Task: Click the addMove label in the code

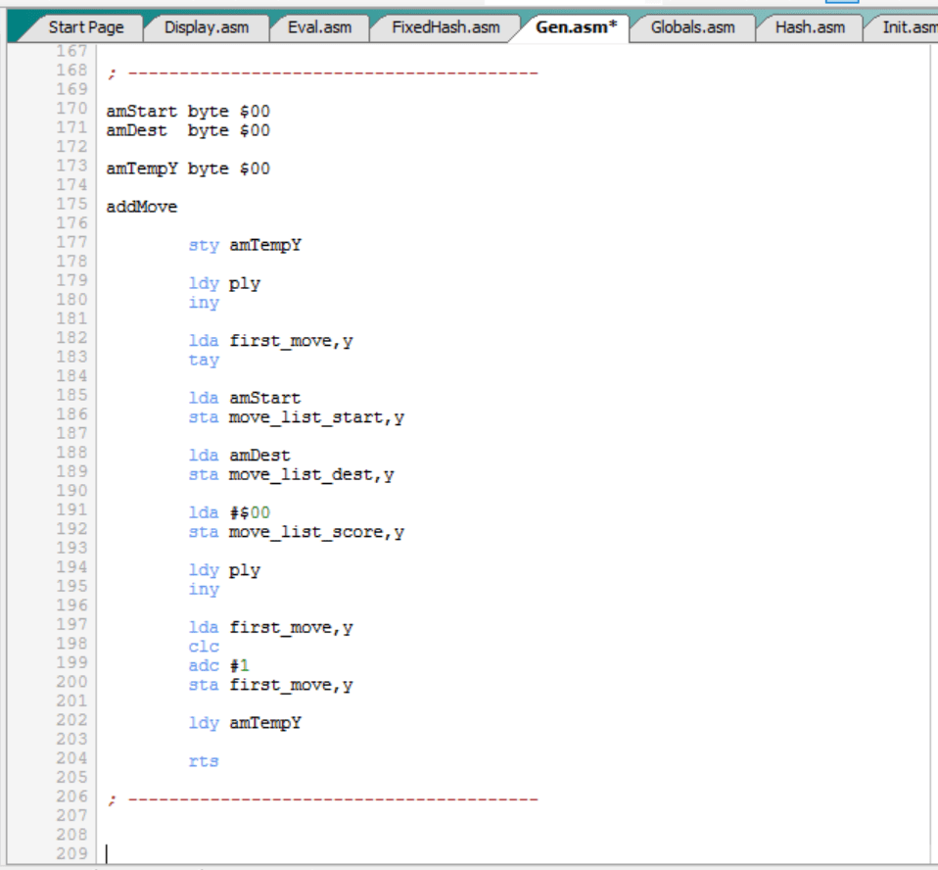Action: pyautogui.click(x=142, y=207)
